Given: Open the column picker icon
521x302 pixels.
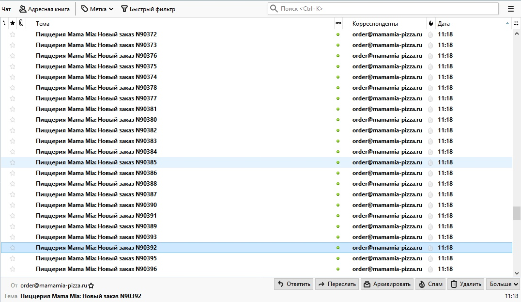Looking at the screenshot, I should pos(516,23).
